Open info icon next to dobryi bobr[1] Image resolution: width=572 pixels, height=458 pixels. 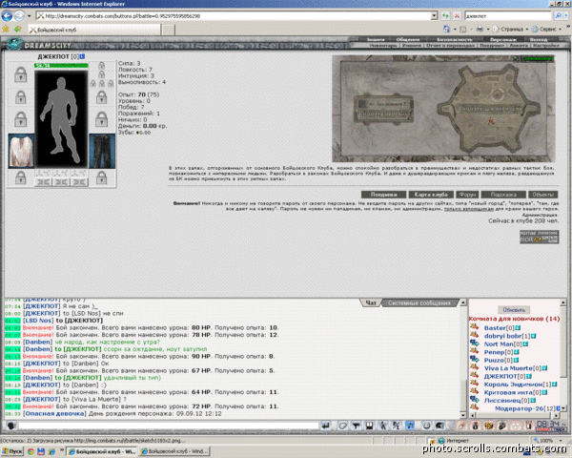coord(533,336)
